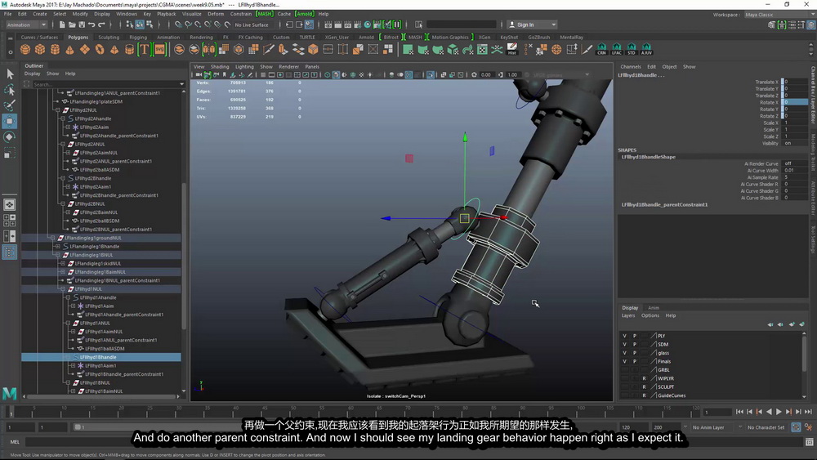Click the Play backwards button
This screenshot has width=817, height=460.
click(769, 412)
